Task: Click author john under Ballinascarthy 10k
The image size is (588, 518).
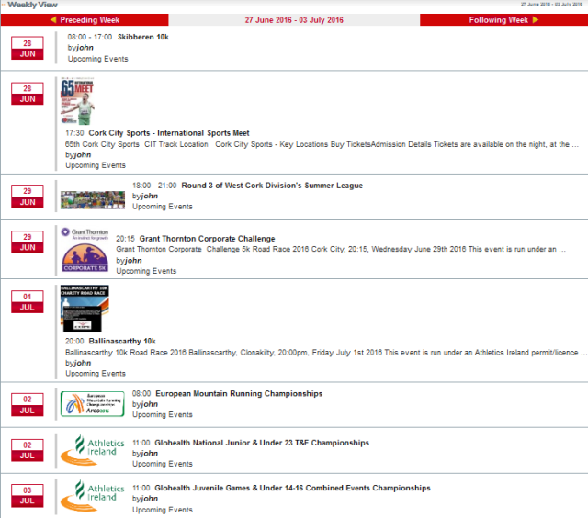Action: [x=83, y=363]
